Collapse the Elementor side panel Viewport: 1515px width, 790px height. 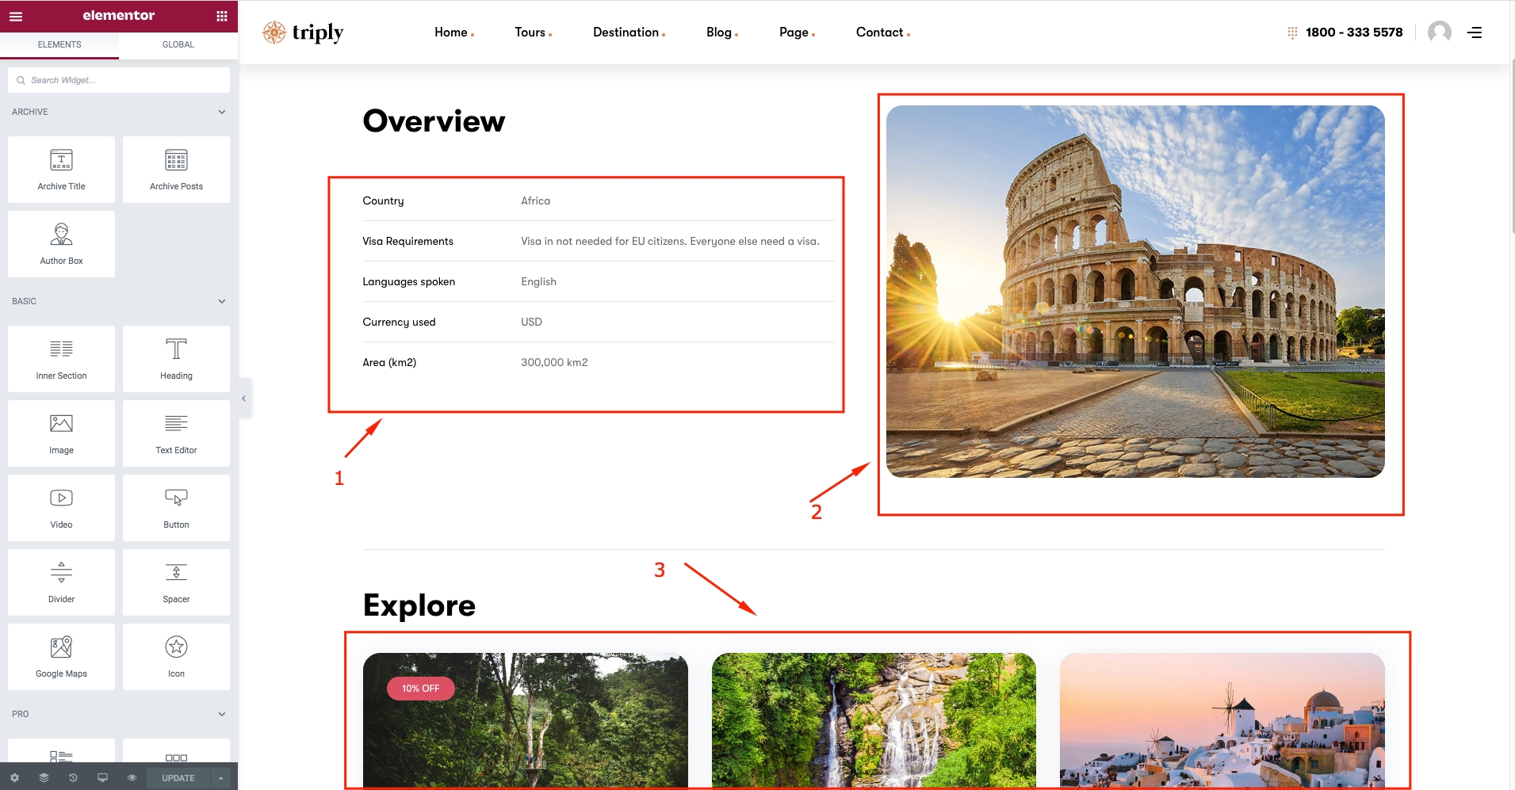[244, 399]
